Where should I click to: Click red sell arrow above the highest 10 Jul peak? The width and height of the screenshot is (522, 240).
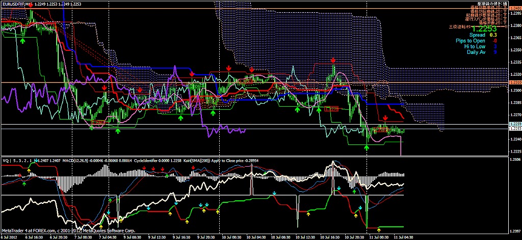333,60
